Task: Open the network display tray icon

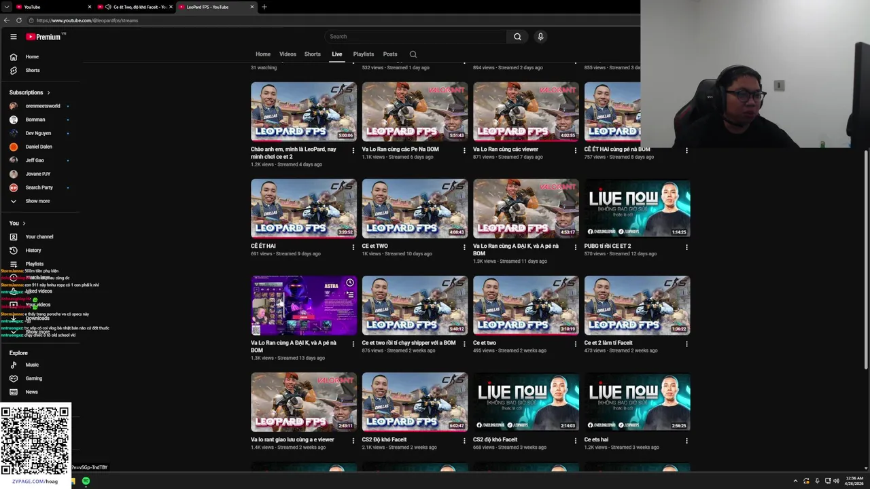Action: coord(826,481)
